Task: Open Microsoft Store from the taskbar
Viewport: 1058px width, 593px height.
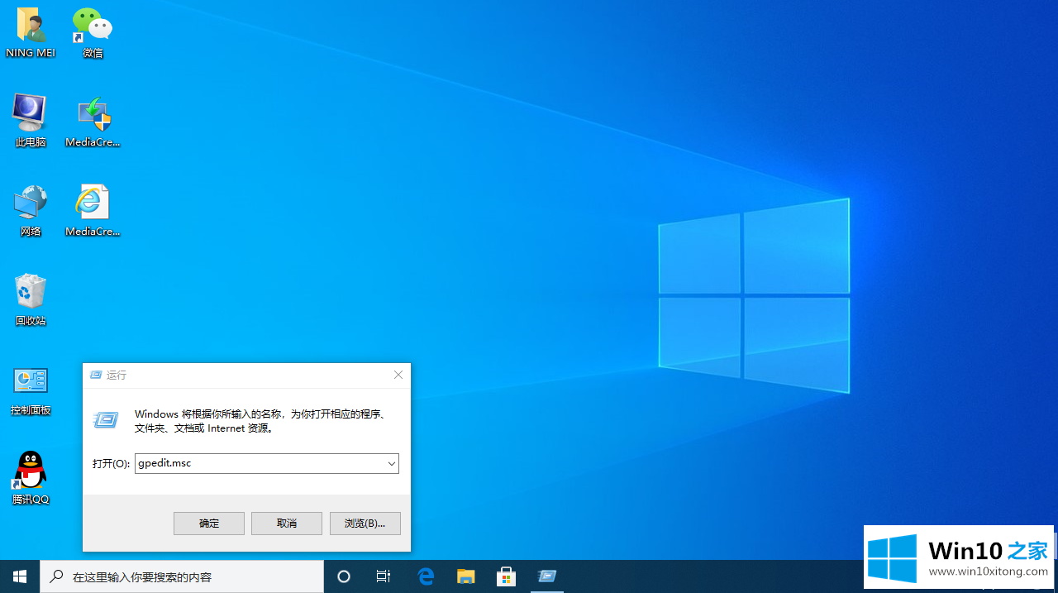Action: tap(506, 576)
